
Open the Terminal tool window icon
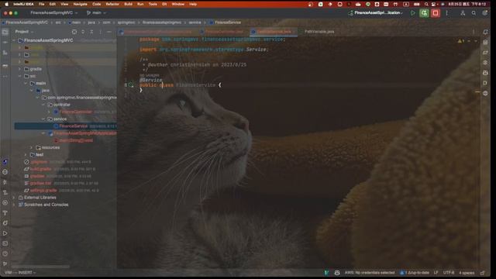5,243
